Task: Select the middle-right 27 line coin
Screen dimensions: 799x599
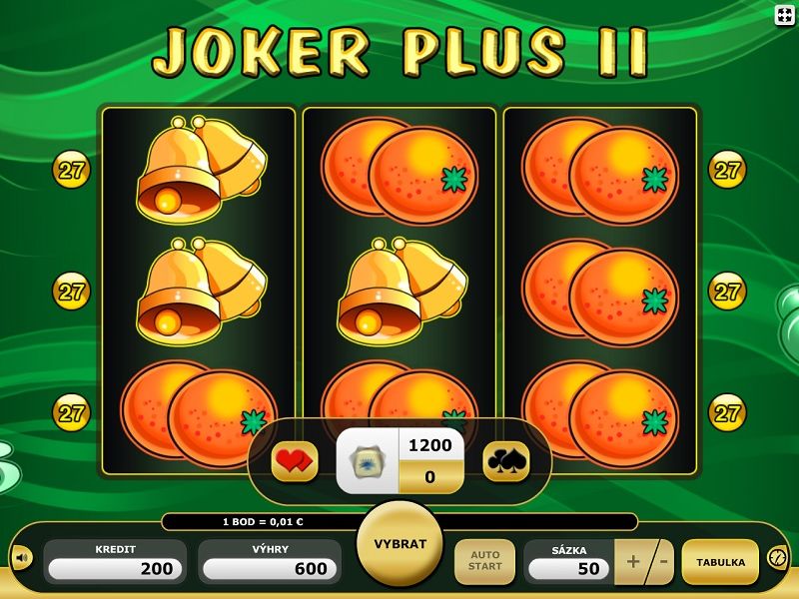Action: pyautogui.click(x=727, y=292)
